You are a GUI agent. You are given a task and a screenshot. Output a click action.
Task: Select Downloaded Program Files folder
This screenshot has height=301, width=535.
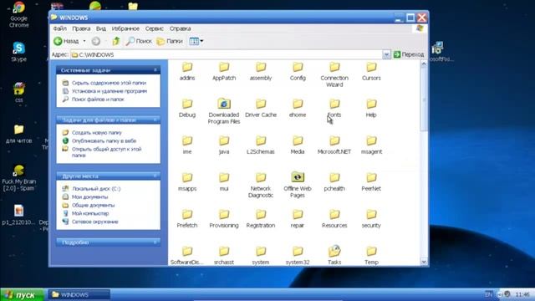[x=224, y=111]
